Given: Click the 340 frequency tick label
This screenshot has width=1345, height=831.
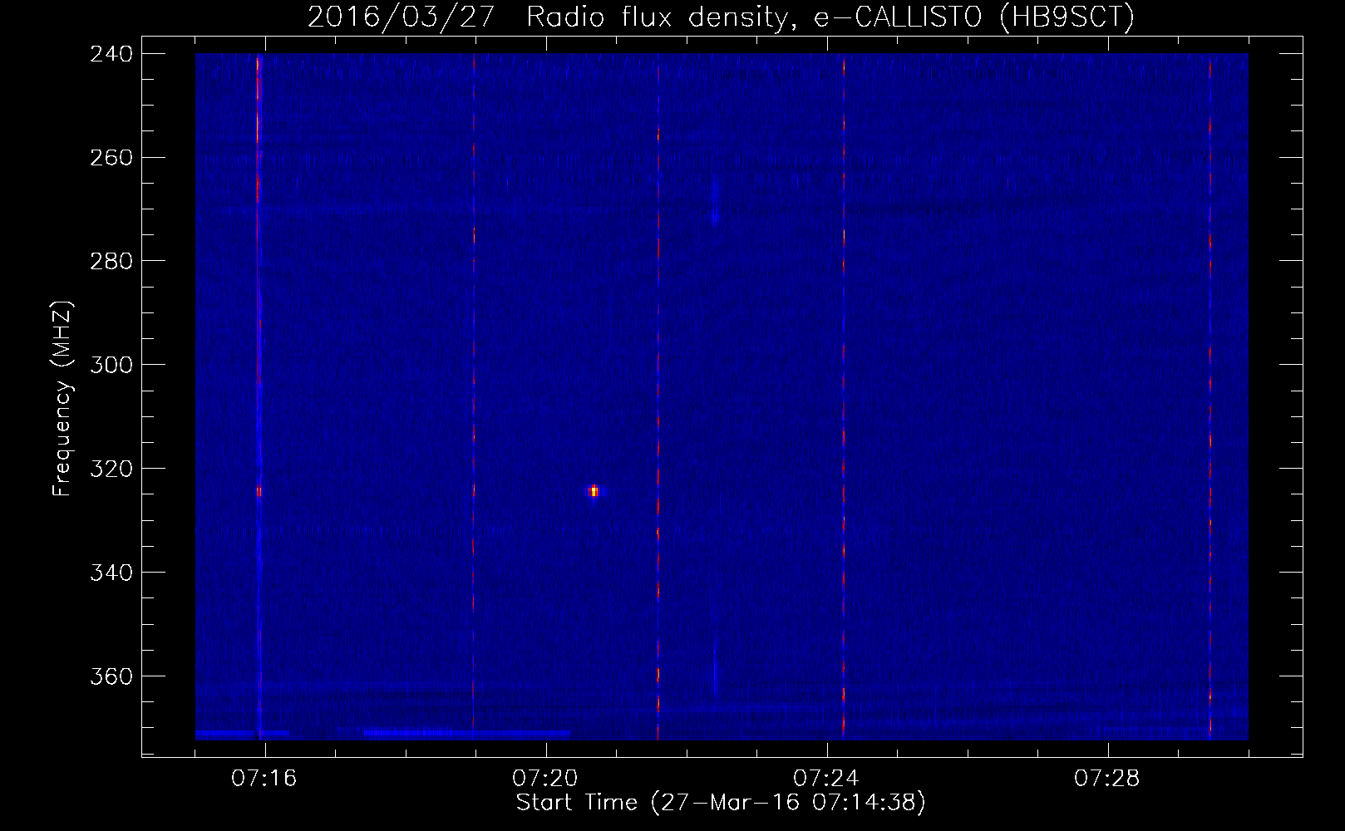Looking at the screenshot, I should pos(111,573).
